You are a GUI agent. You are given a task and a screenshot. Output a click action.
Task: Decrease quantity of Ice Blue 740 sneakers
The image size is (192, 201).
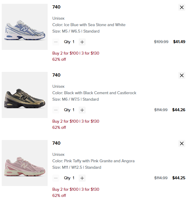point(56,42)
